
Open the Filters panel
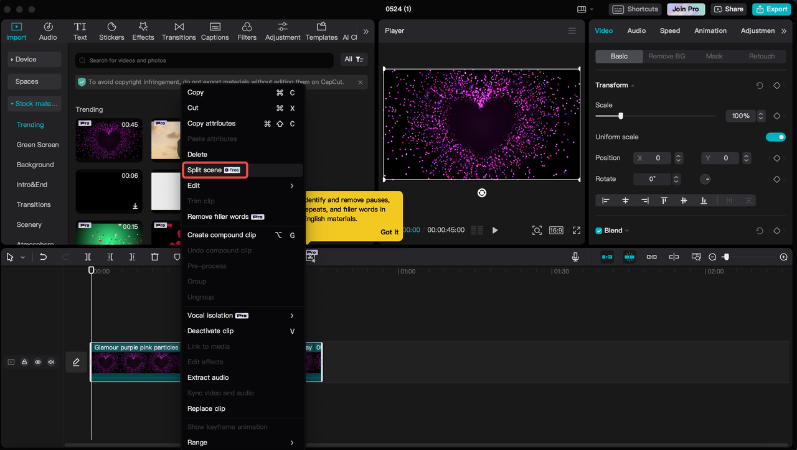point(247,30)
